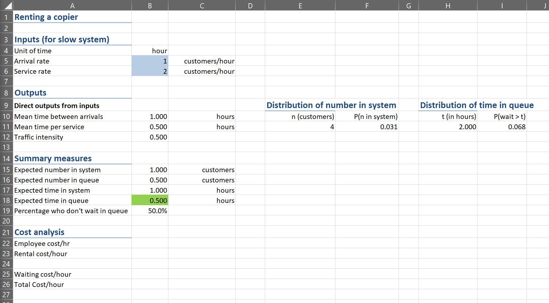
Task: Select the 'n (customers)' header cell
Action: (300, 116)
